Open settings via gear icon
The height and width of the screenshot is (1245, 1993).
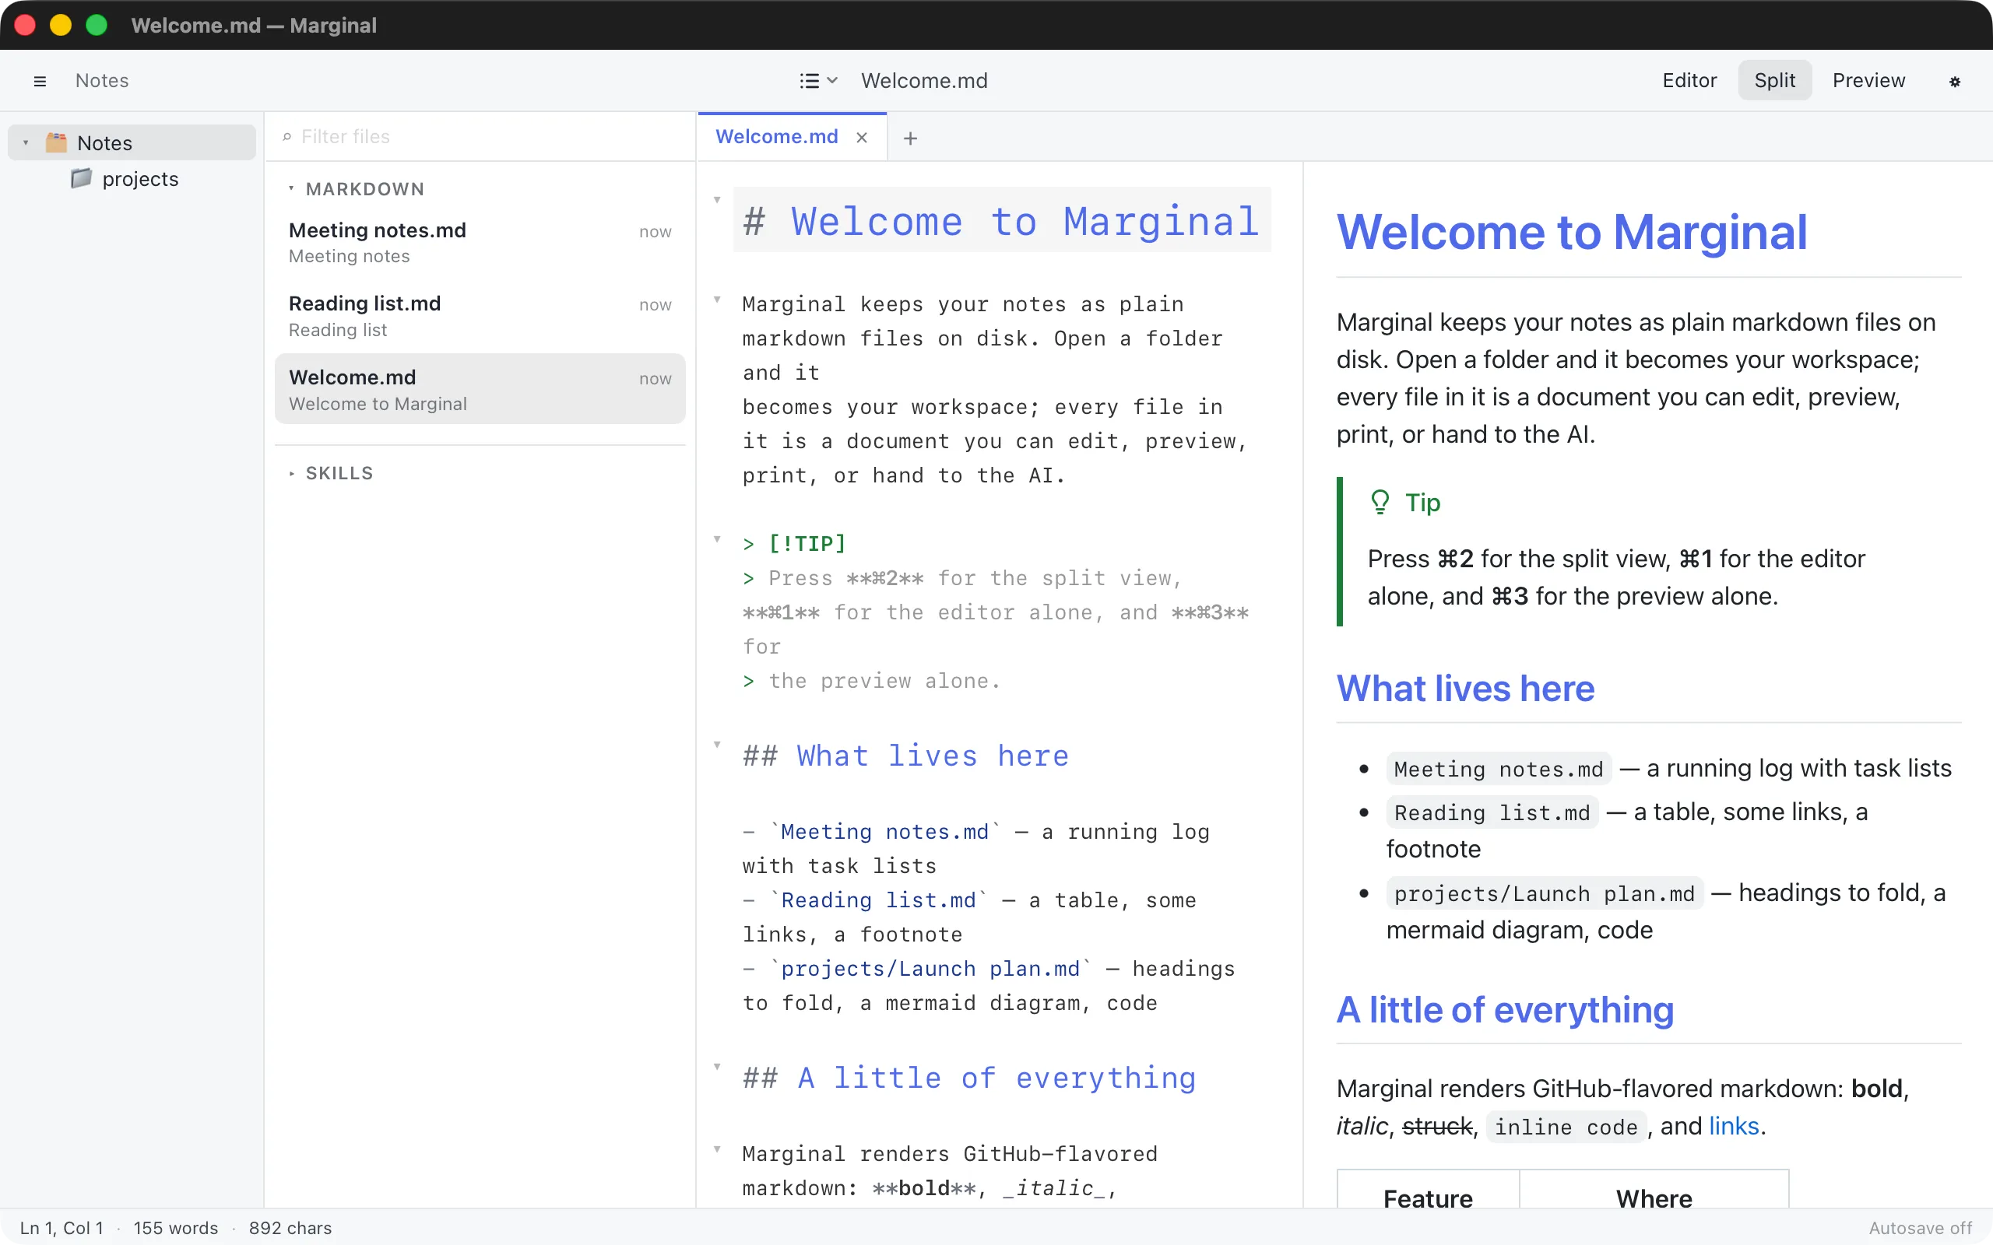1954,81
